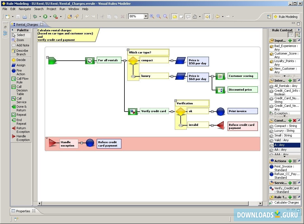Choose the Assign tool from the palette
Image resolution: width=304 pixels, height=224 pixels.
(x=20, y=65)
